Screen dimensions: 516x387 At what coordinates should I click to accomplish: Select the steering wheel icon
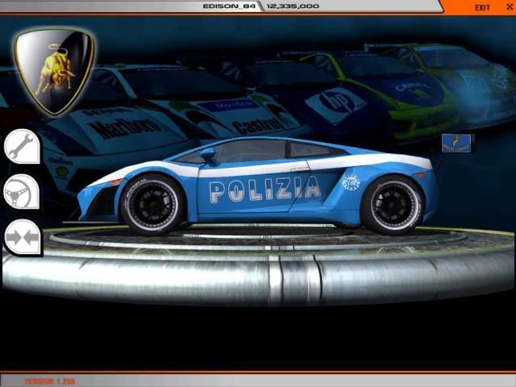pyautogui.click(x=22, y=192)
